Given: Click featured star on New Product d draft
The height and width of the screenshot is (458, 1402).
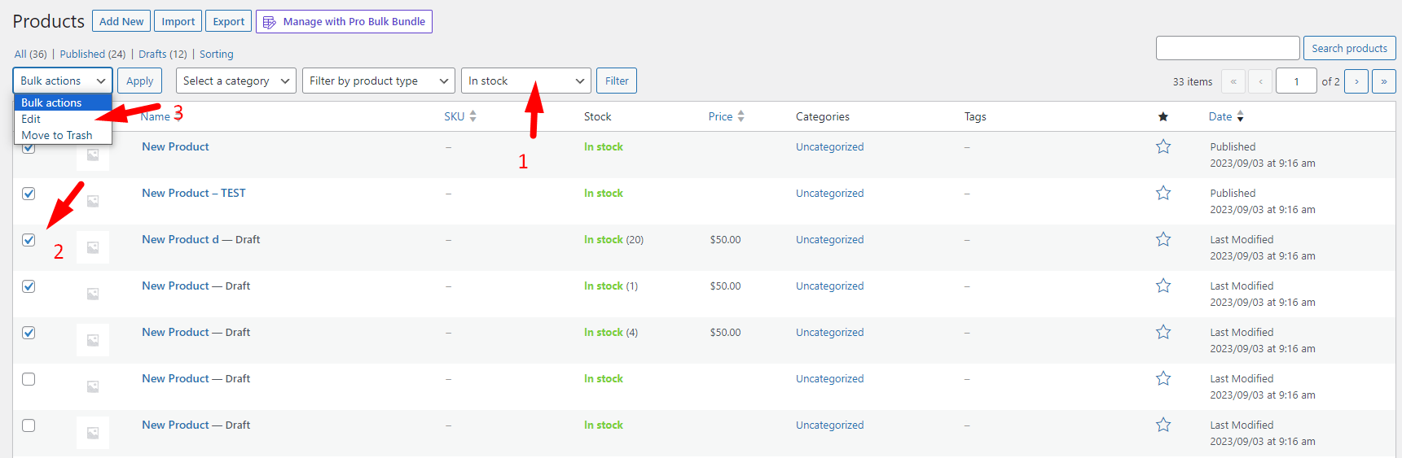Looking at the screenshot, I should pyautogui.click(x=1162, y=240).
